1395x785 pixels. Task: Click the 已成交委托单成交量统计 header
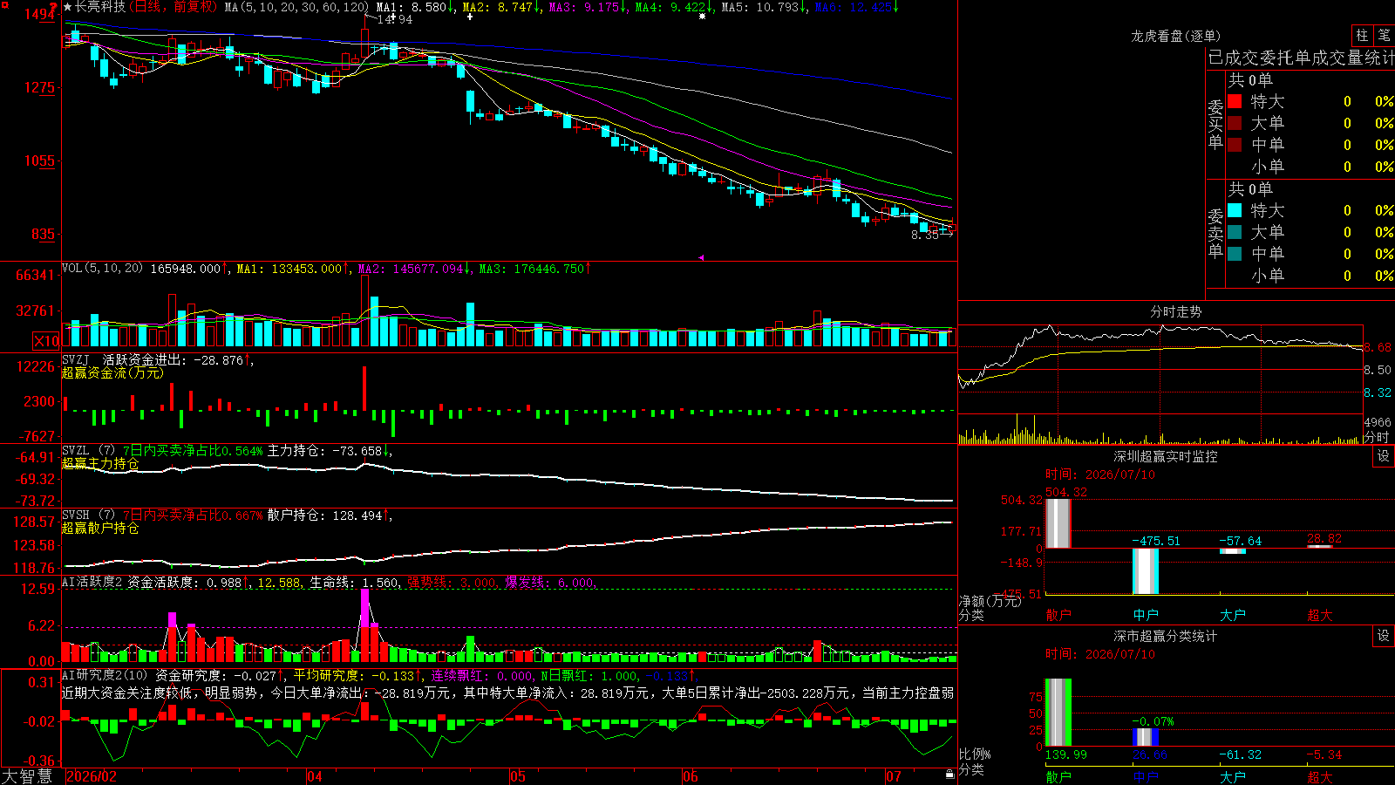(x=1301, y=58)
